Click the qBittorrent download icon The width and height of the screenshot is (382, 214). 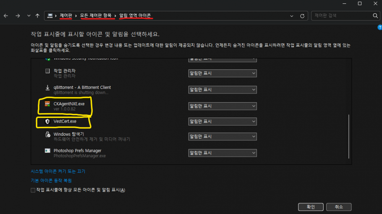click(47, 88)
